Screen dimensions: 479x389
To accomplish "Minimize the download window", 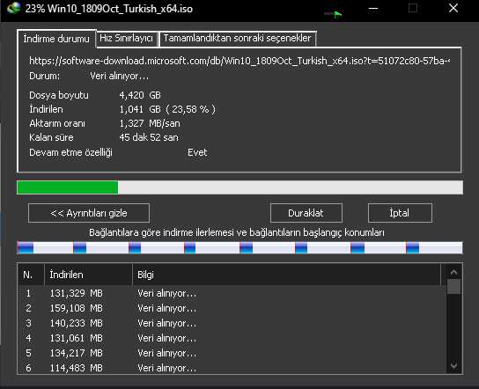I will [373, 9].
